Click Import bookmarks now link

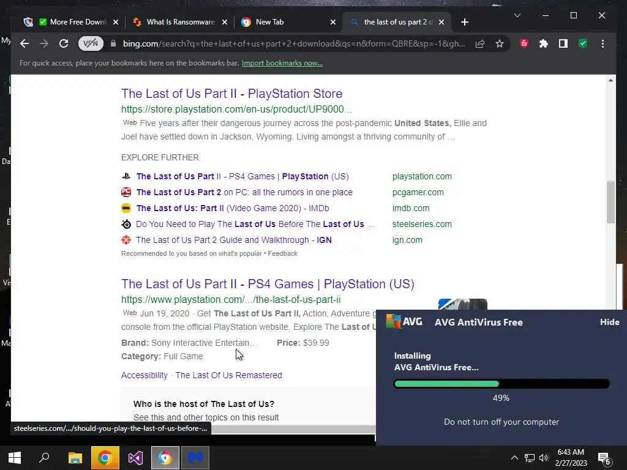pyautogui.click(x=282, y=63)
